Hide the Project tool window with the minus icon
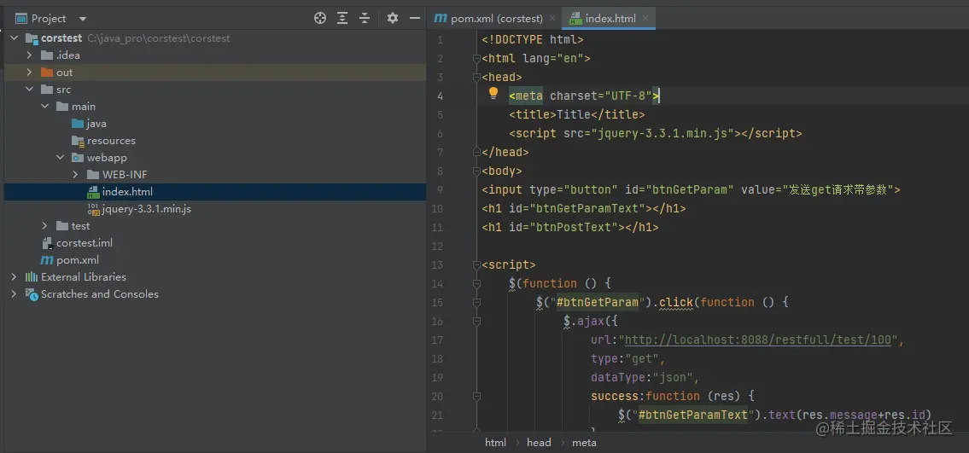The image size is (969, 453). click(415, 19)
